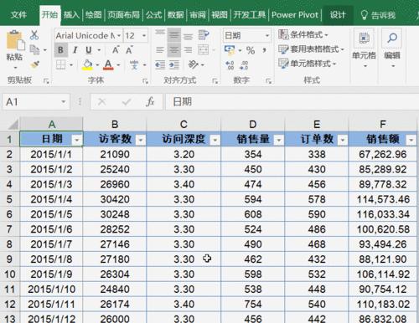Viewport: 419px width, 323px height.
Task: Click the Merge and Center icon
Action: 204,50
